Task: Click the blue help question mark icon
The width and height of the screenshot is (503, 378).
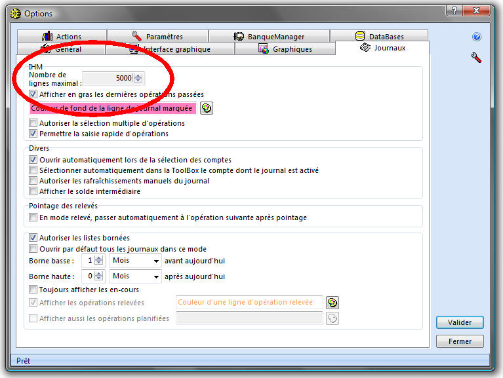Action: [477, 37]
